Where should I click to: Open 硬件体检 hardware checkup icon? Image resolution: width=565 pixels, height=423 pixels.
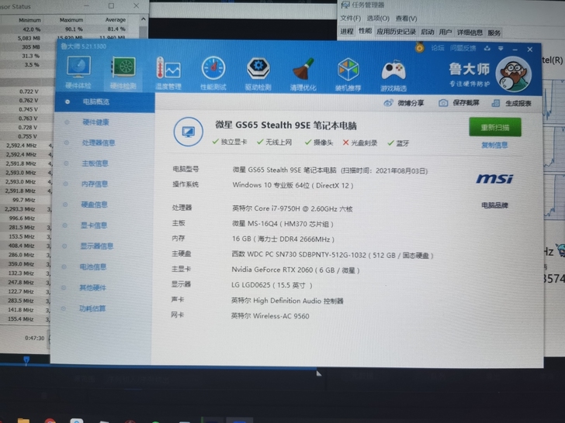[78, 73]
